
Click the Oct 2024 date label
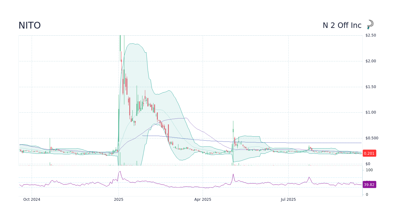31,199
